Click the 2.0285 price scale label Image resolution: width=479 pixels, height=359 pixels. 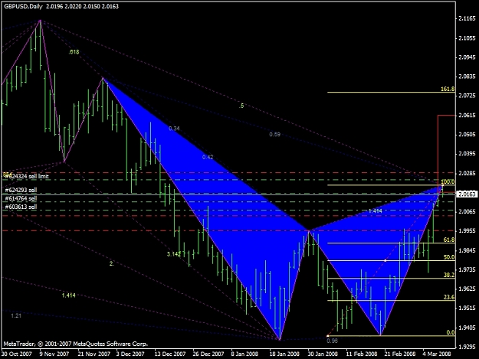467,173
